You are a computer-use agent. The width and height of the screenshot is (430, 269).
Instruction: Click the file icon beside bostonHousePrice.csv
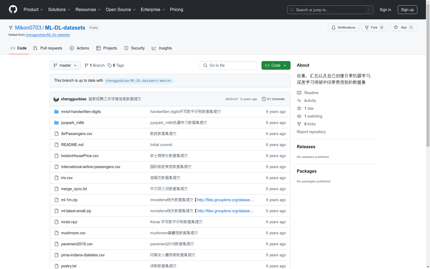56,156
